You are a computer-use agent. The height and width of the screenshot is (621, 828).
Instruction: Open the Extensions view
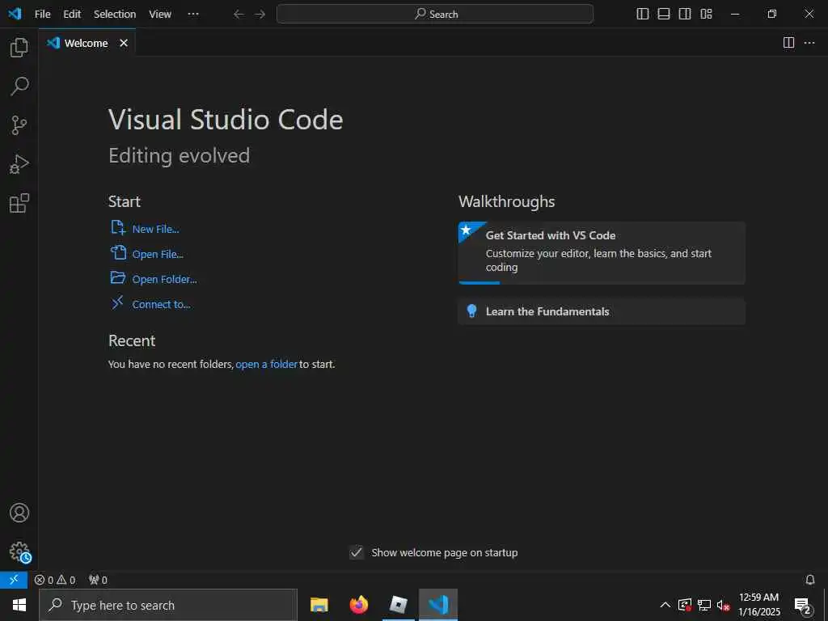point(19,203)
